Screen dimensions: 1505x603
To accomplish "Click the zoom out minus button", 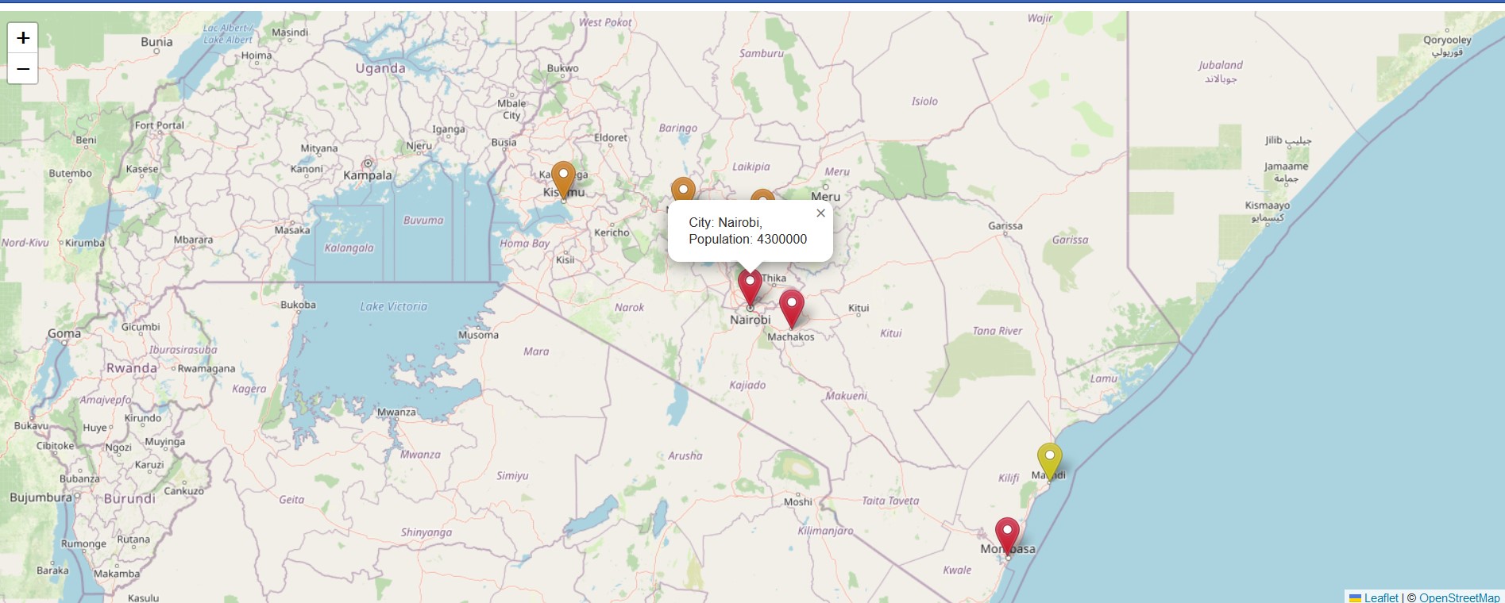I will tap(23, 69).
